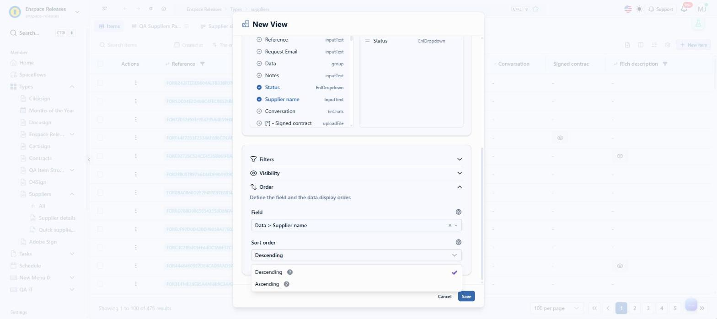Image resolution: width=717 pixels, height=319 pixels.
Task: Uncheck the Status field
Action: (x=259, y=87)
